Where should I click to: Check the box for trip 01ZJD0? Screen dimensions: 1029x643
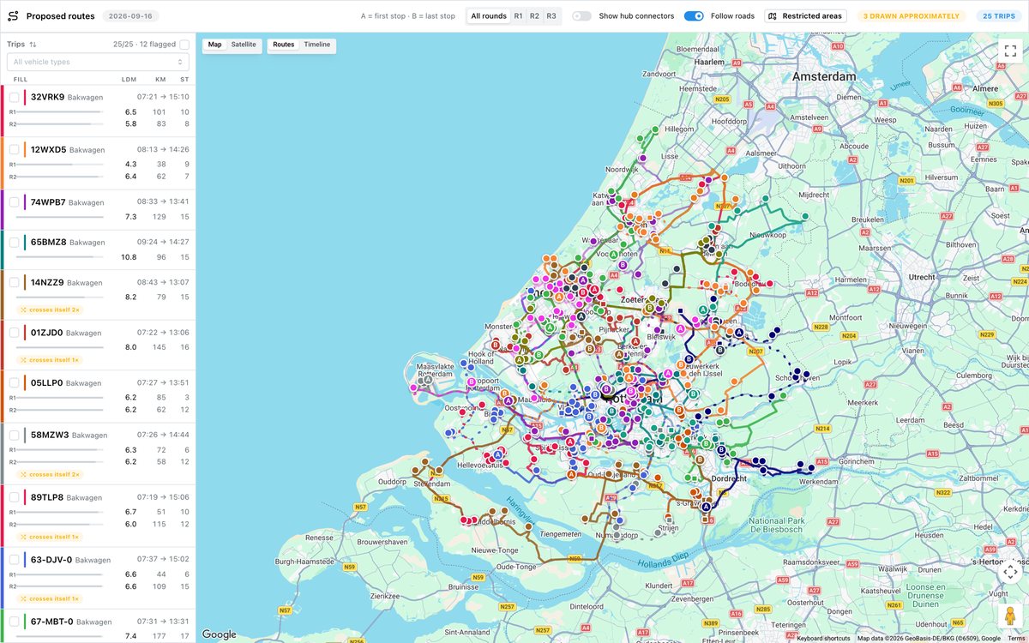14,333
